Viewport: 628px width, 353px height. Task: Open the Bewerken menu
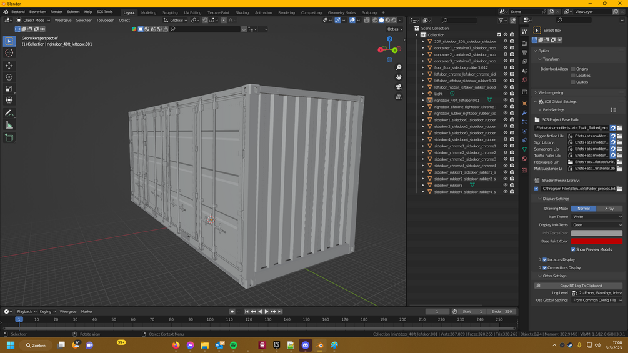pos(37,12)
